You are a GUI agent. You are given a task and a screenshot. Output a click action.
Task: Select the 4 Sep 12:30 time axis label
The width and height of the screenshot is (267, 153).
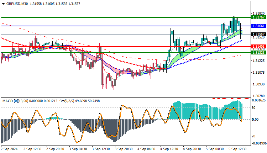tap(169, 149)
